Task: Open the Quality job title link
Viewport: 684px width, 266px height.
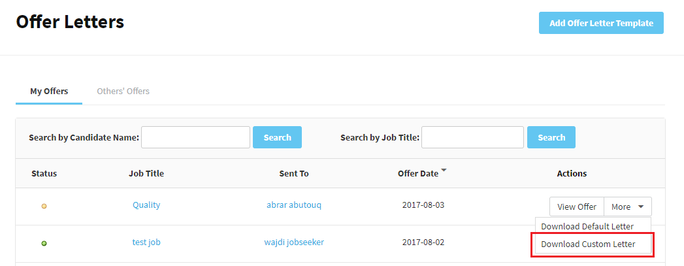Action: click(146, 205)
